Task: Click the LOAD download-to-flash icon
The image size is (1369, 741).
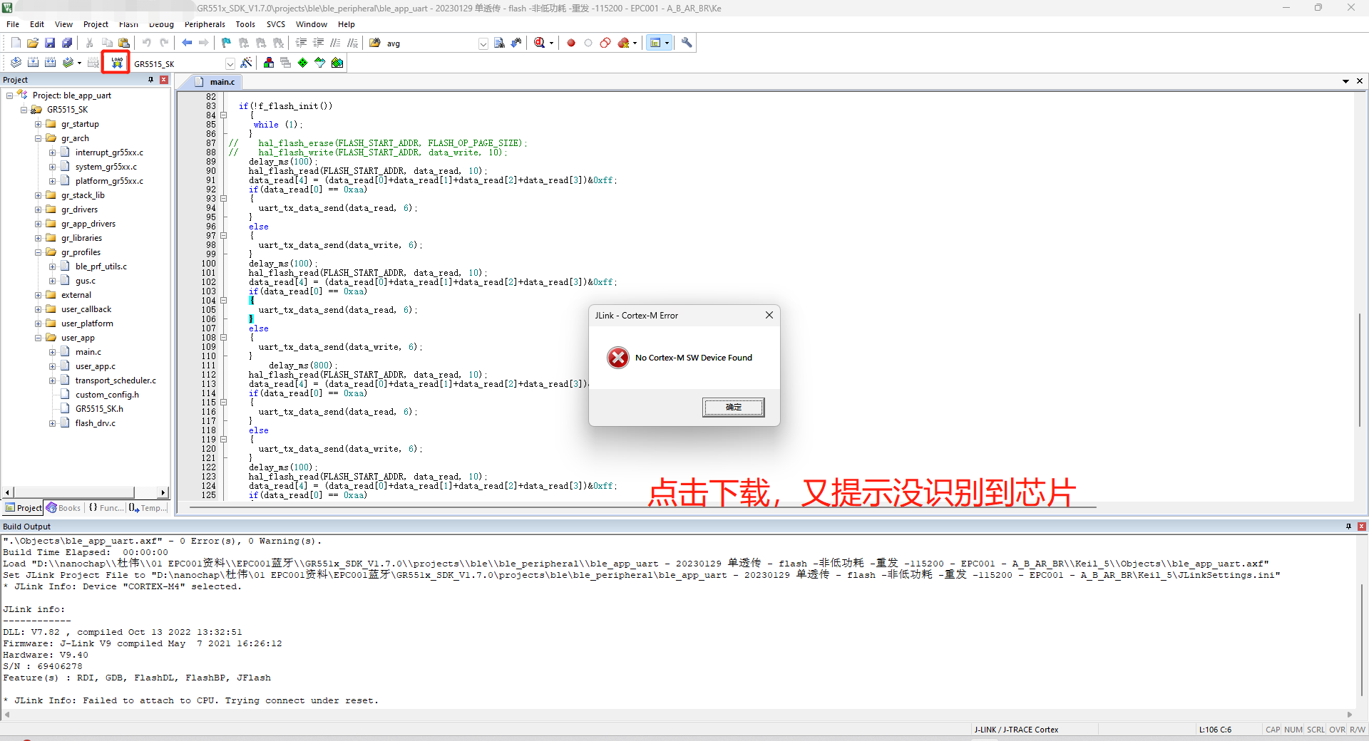Action: tap(116, 63)
